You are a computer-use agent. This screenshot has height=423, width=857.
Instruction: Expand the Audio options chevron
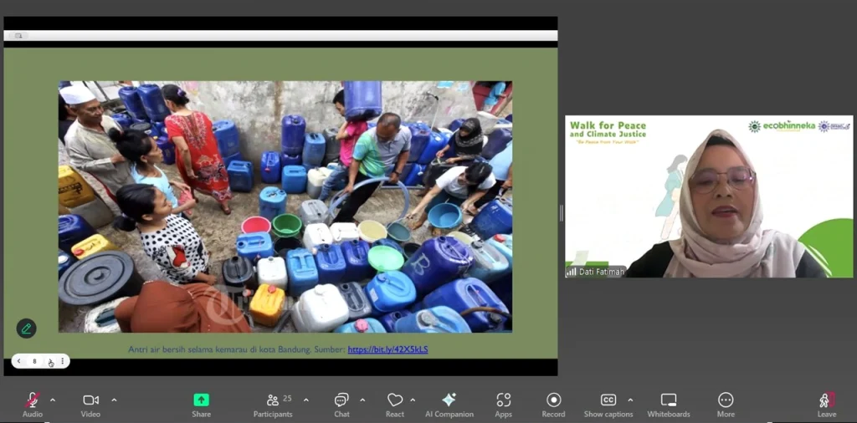53,400
